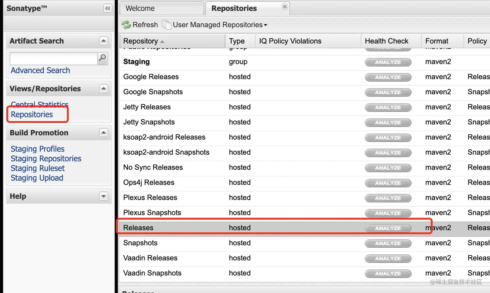Collapse the Artifact Search panel
The width and height of the screenshot is (490, 293).
coord(103,41)
